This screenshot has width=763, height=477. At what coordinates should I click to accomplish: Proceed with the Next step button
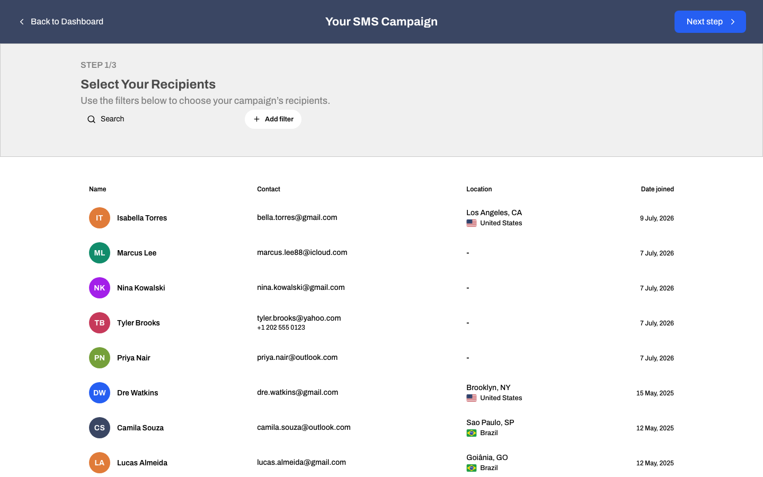[x=710, y=22]
